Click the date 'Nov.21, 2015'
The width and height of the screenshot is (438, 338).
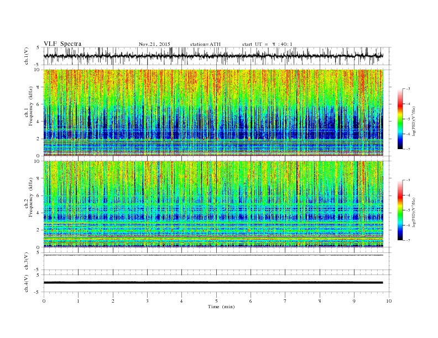(x=154, y=44)
